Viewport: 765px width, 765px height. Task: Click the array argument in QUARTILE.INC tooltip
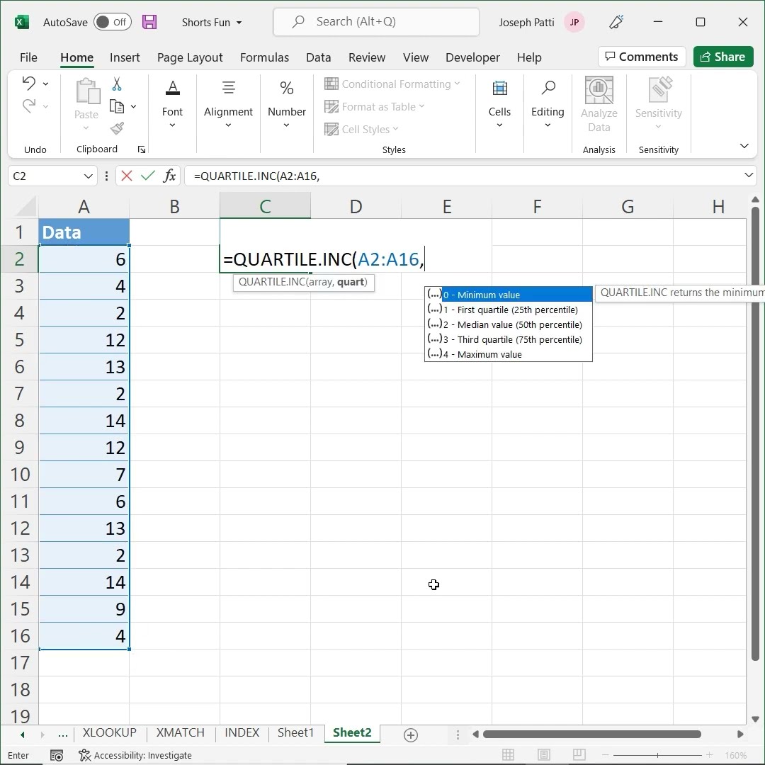(319, 282)
